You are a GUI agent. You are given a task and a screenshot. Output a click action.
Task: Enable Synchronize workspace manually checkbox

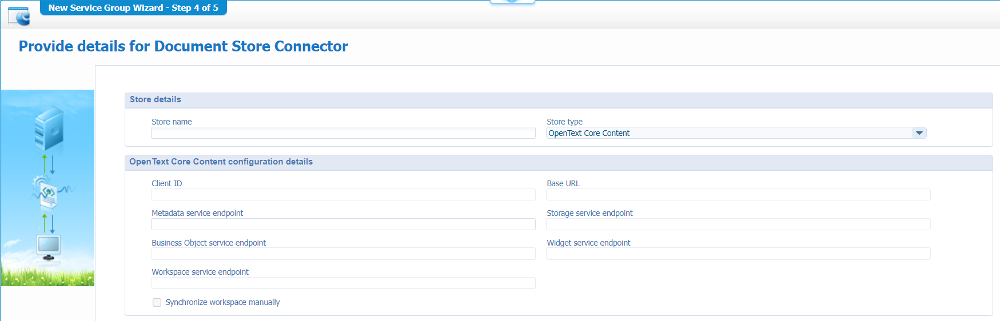[x=157, y=302]
